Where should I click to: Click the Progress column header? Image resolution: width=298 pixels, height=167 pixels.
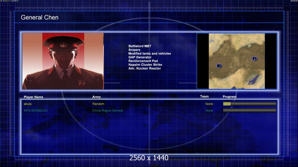point(230,97)
